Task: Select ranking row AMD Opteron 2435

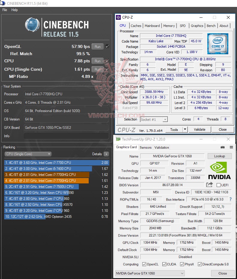Action: (x=57, y=217)
